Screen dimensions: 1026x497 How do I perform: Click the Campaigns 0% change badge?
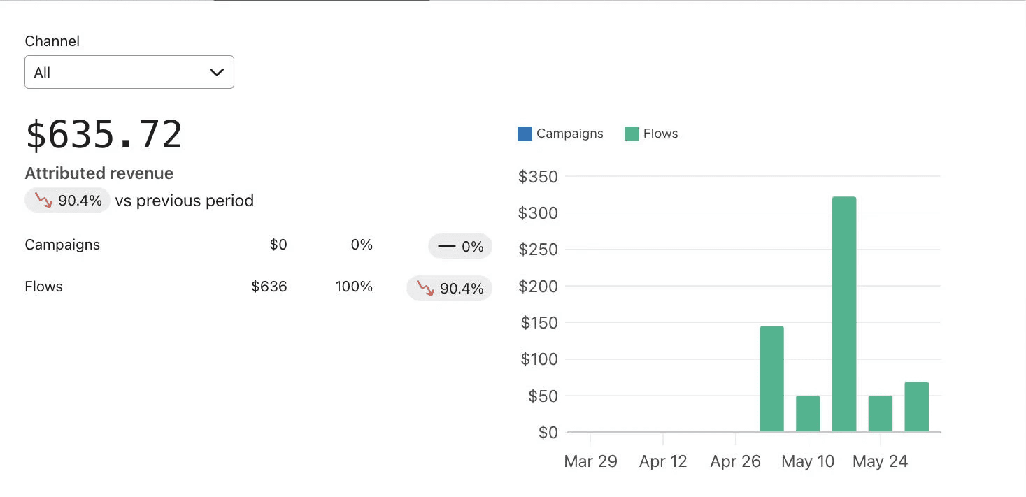point(460,246)
